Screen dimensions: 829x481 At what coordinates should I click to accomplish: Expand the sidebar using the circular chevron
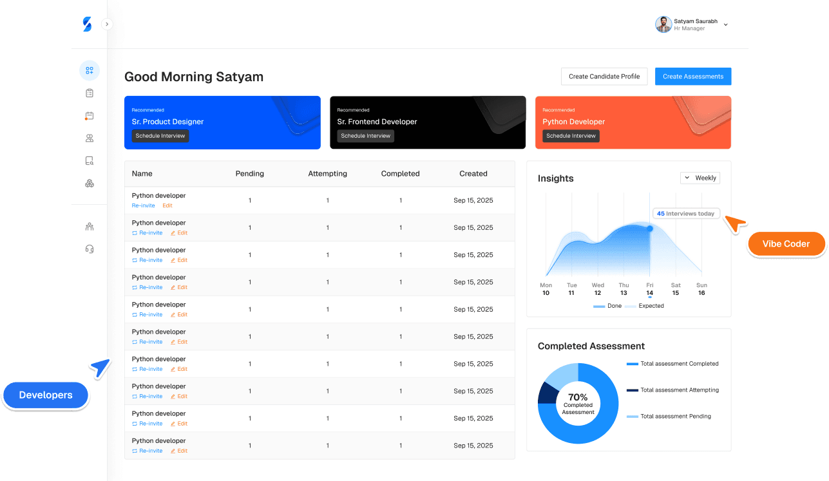pos(107,24)
